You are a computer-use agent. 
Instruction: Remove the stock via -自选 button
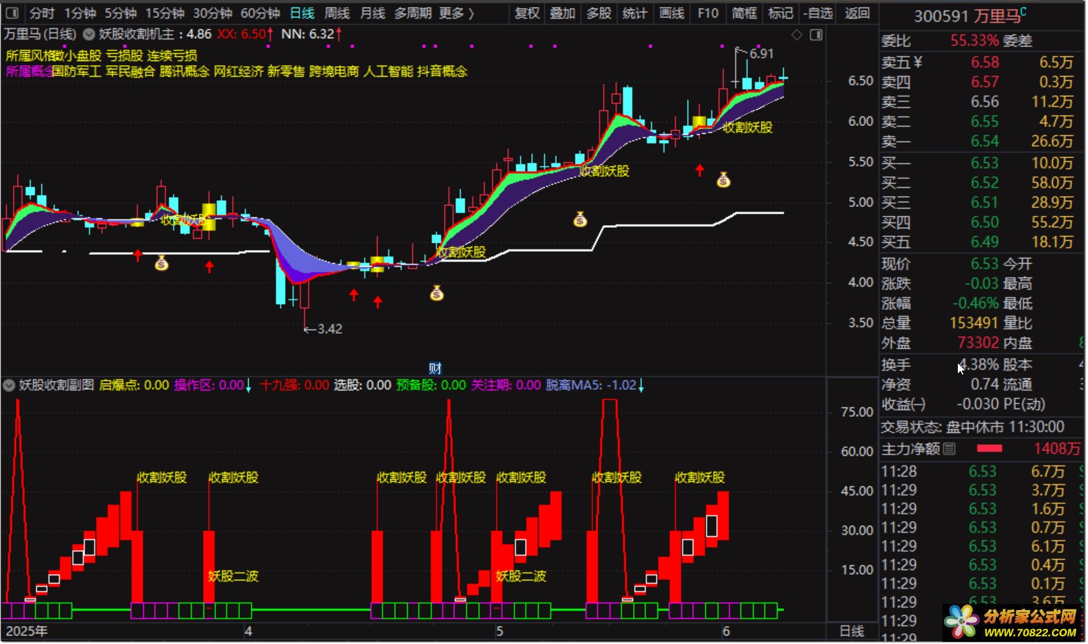(819, 13)
